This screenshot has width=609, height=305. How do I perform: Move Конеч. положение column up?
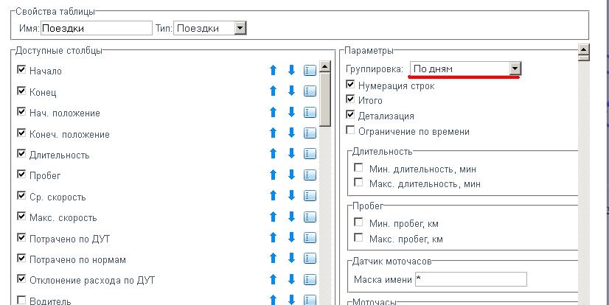click(273, 133)
